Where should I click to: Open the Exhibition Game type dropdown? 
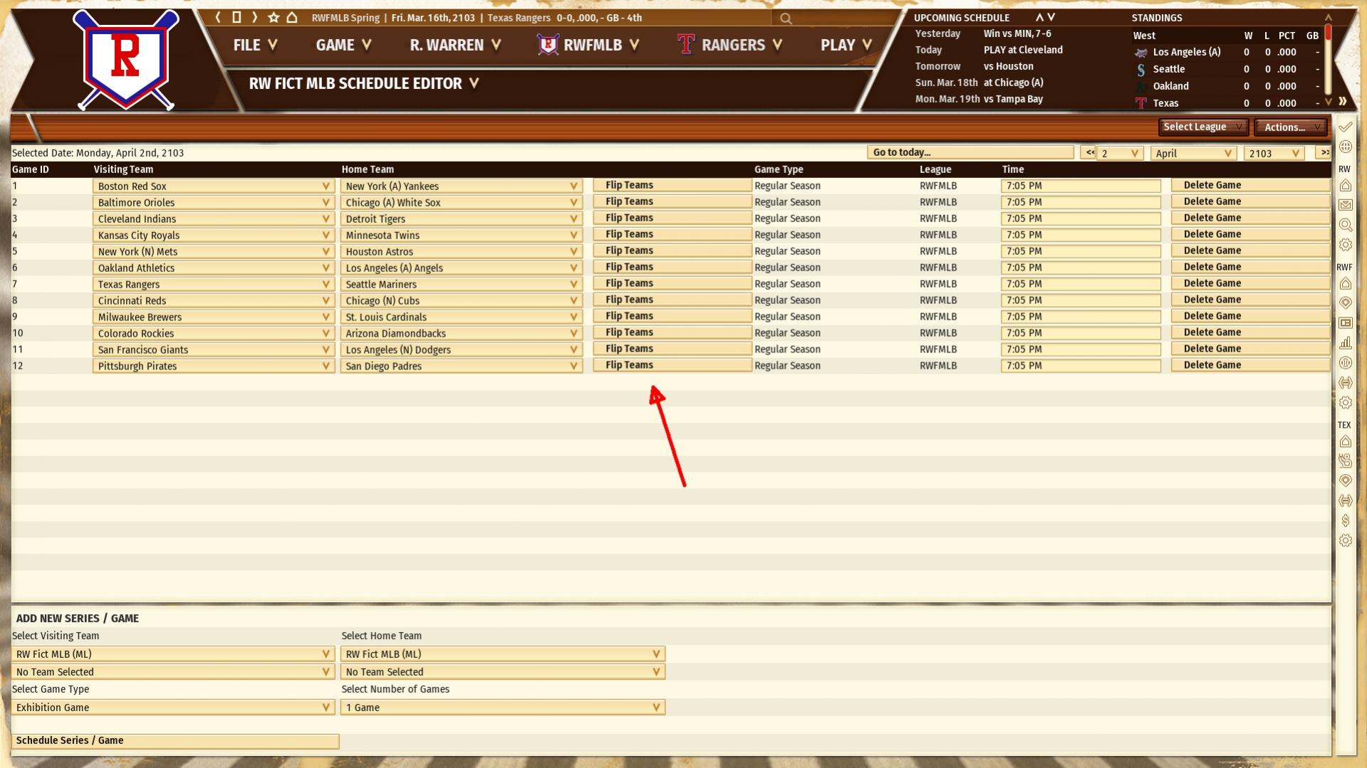[x=173, y=707]
